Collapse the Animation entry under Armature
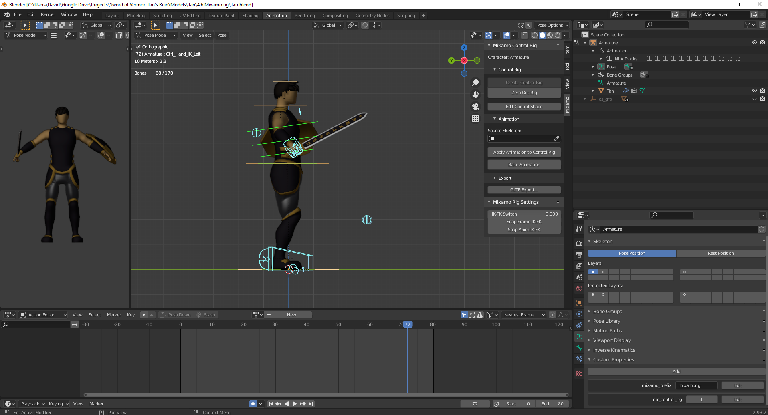 (x=592, y=50)
